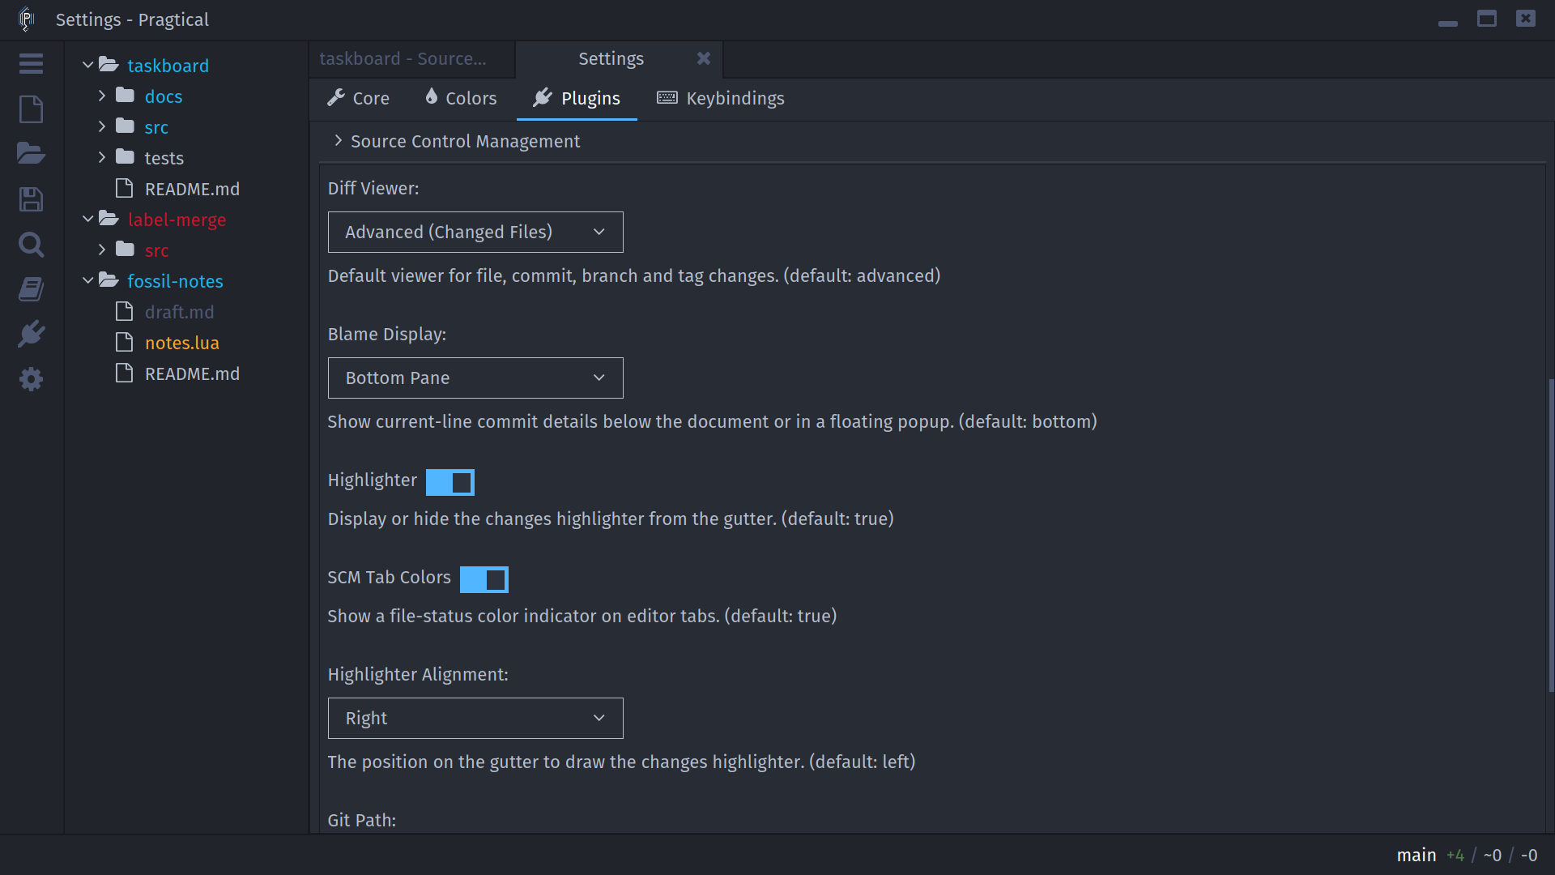The image size is (1555, 875).
Task: Click the ~0 modified count in status bar
Action: tap(1493, 855)
